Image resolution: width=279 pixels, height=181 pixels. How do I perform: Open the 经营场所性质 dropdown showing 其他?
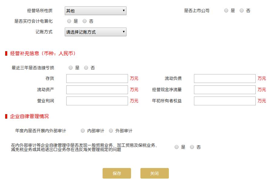(95, 11)
